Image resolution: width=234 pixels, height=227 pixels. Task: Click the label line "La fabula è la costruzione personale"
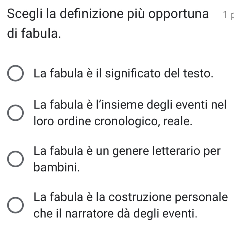click(131, 197)
